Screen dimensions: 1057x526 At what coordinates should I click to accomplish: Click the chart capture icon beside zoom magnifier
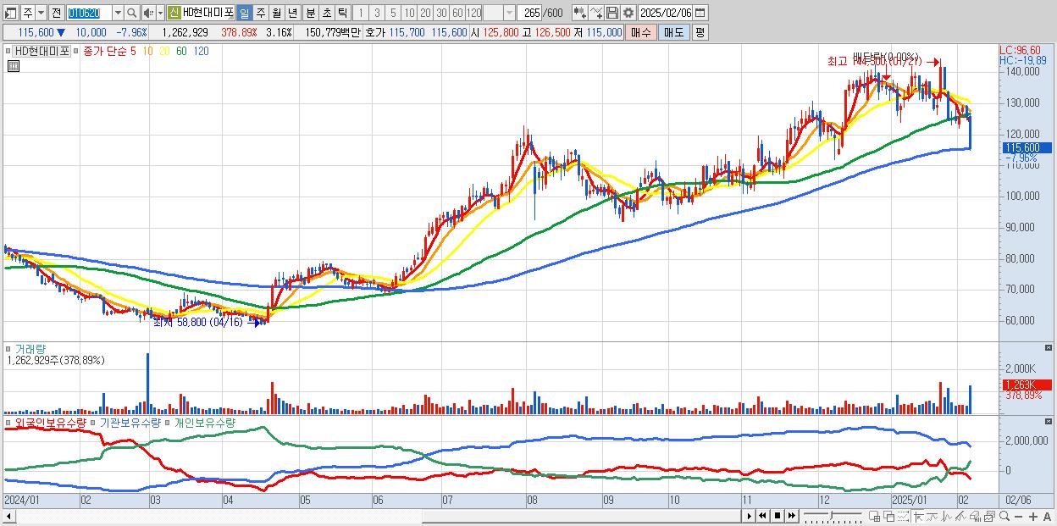(989, 517)
